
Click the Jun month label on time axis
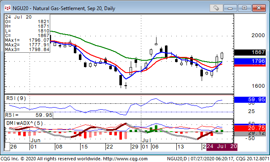(35, 140)
